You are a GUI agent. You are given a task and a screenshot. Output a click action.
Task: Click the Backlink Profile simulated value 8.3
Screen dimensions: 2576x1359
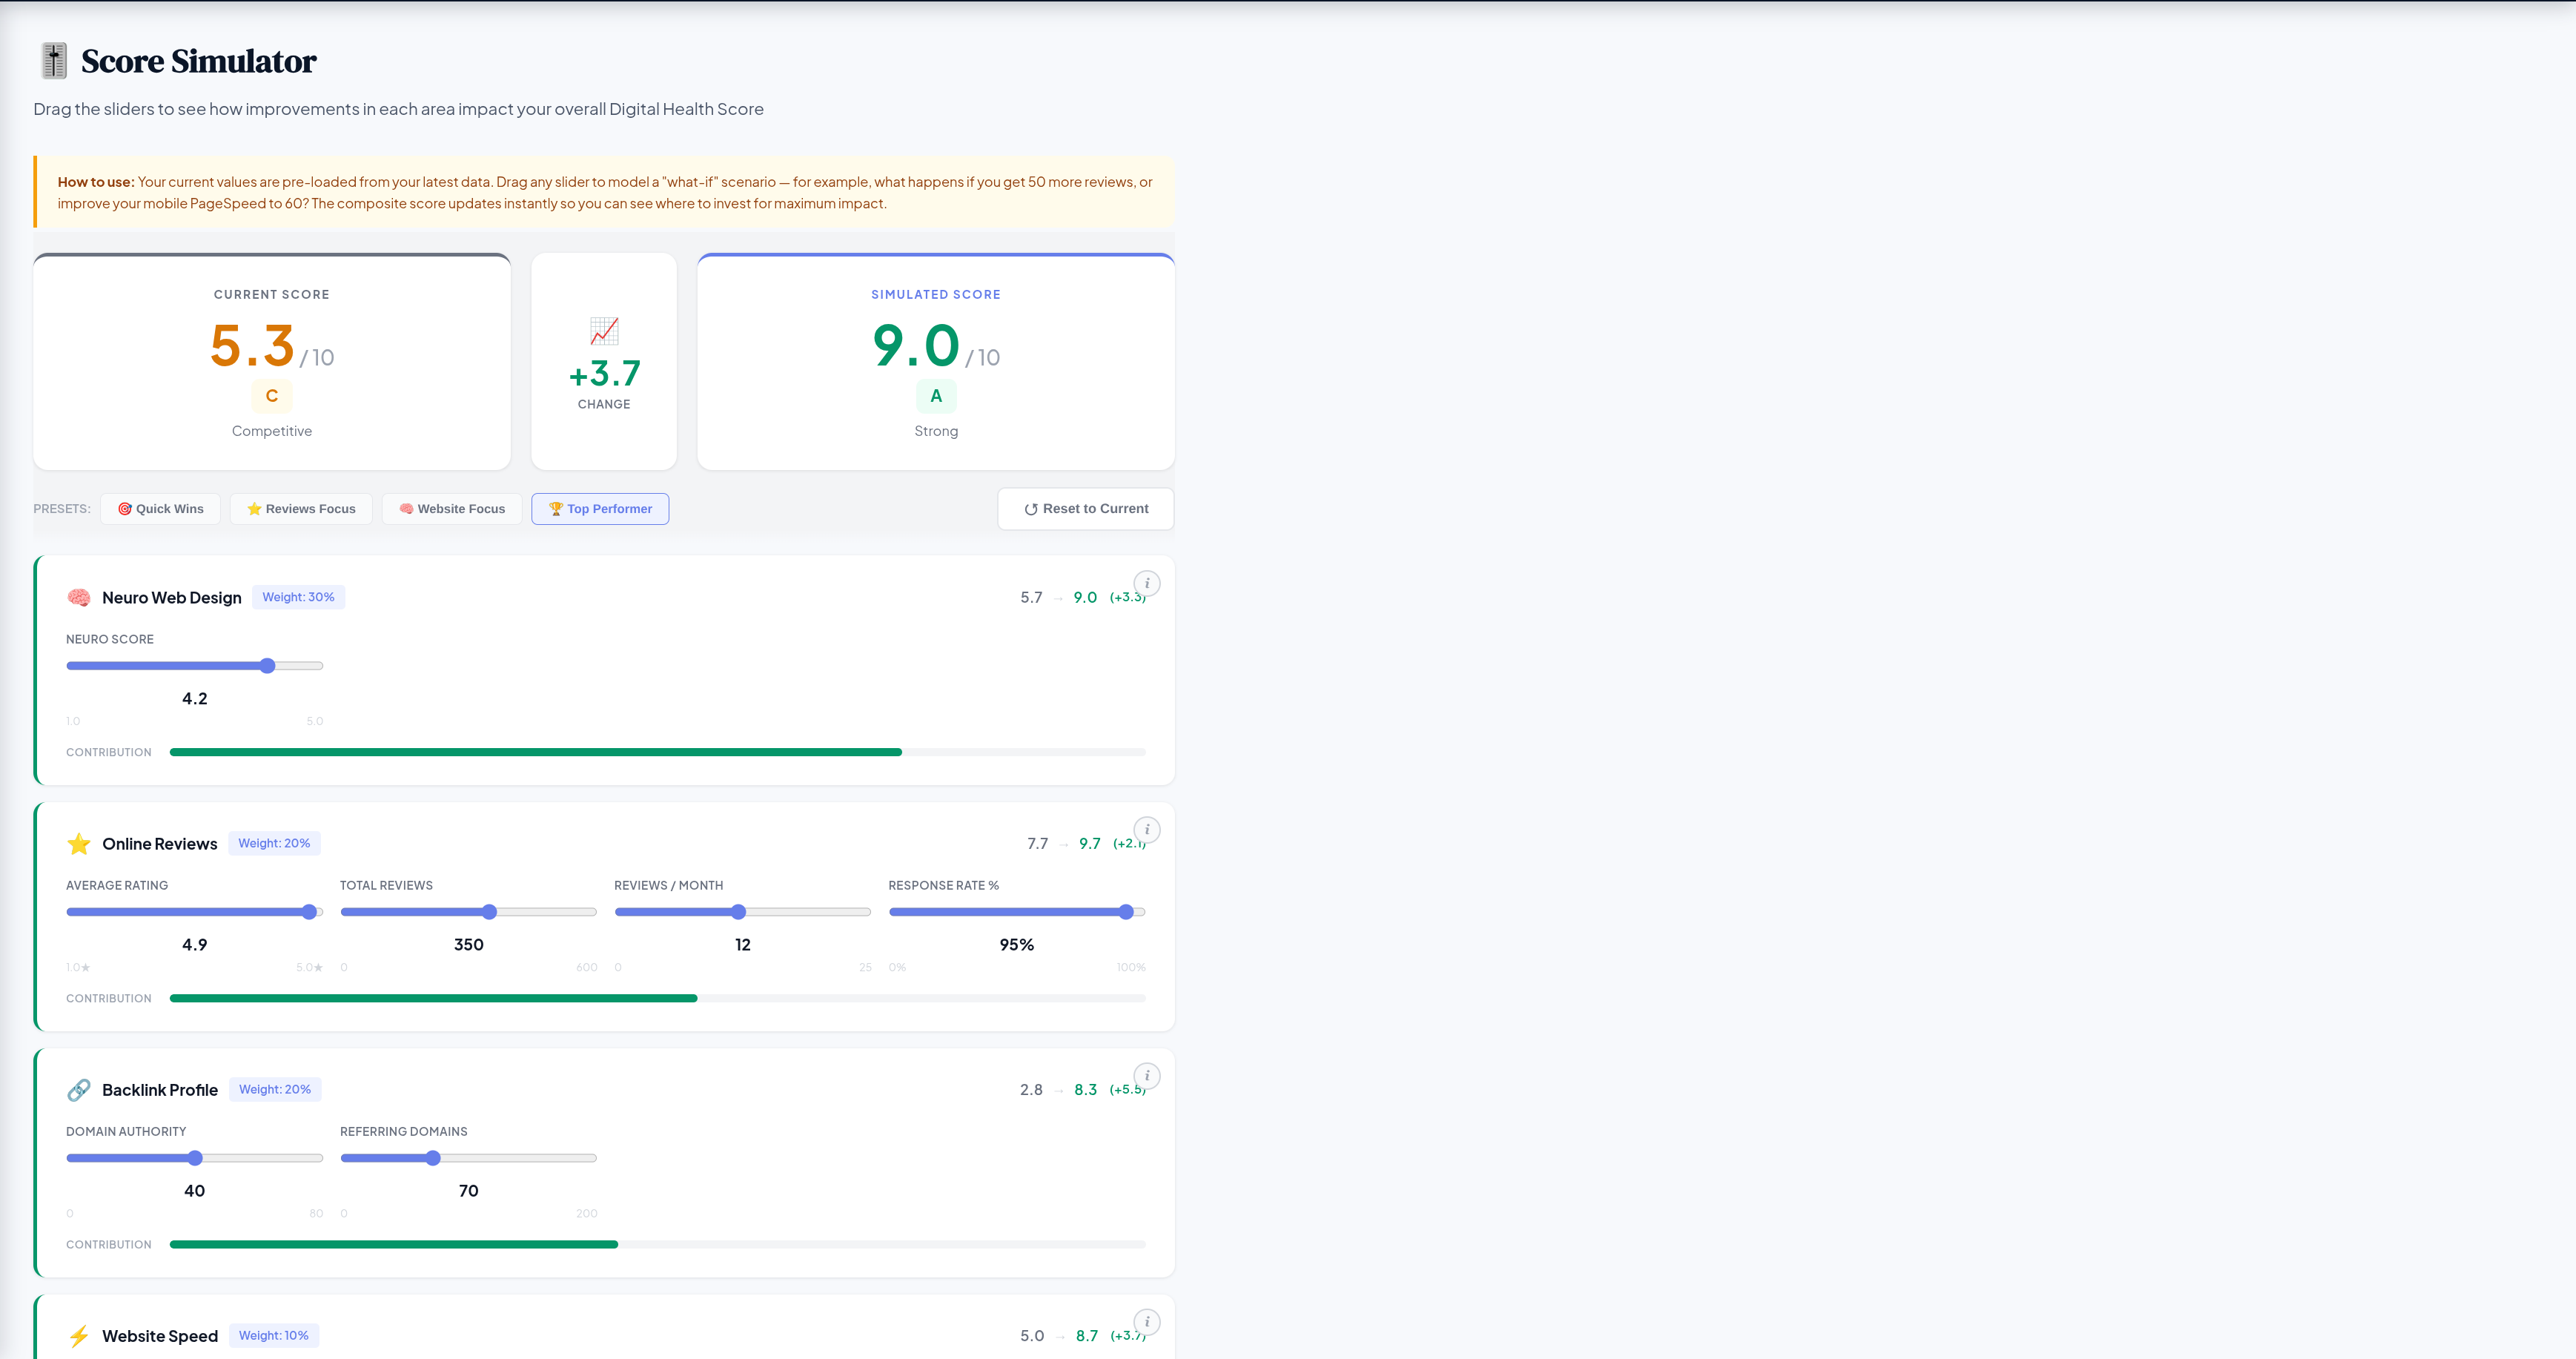click(1086, 1089)
